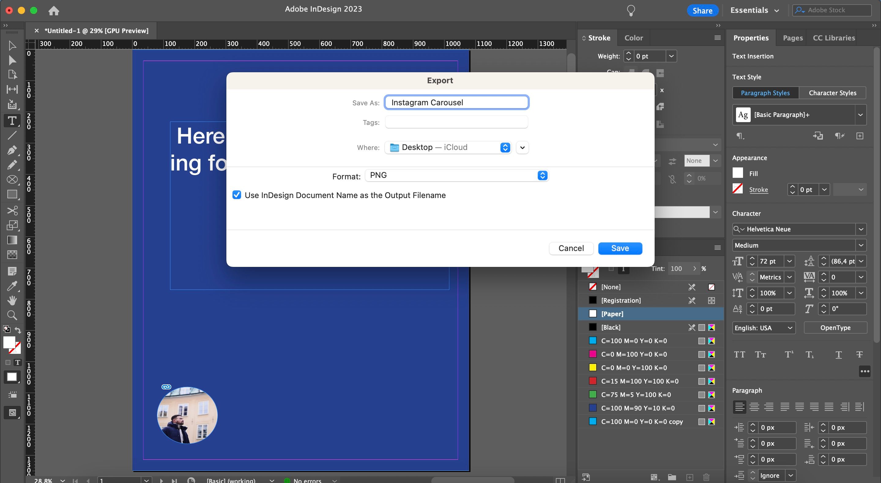This screenshot has height=483, width=881.
Task: Click the Save As filename field
Action: 456,102
